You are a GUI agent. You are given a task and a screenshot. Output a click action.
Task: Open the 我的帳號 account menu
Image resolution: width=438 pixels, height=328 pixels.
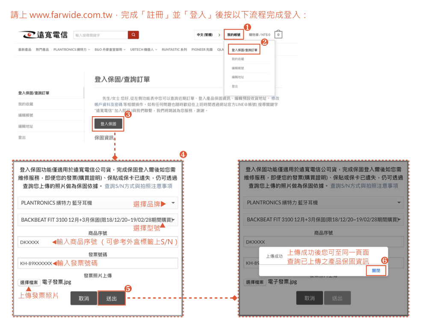tap(234, 35)
